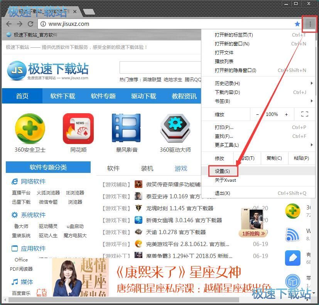Click the 天谕 game thumbnail icon
319x305 pixels.
(x=138, y=232)
